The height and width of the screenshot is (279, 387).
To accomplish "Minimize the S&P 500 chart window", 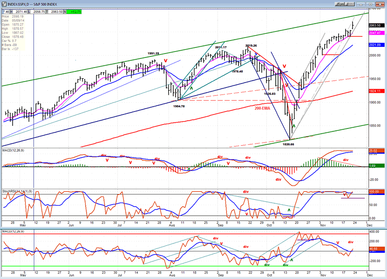I will [361, 4].
